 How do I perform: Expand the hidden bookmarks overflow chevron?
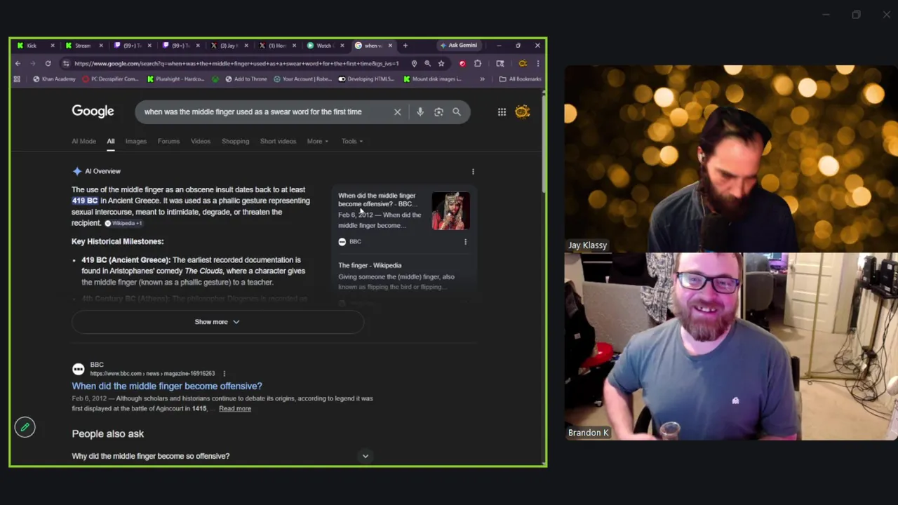482,79
